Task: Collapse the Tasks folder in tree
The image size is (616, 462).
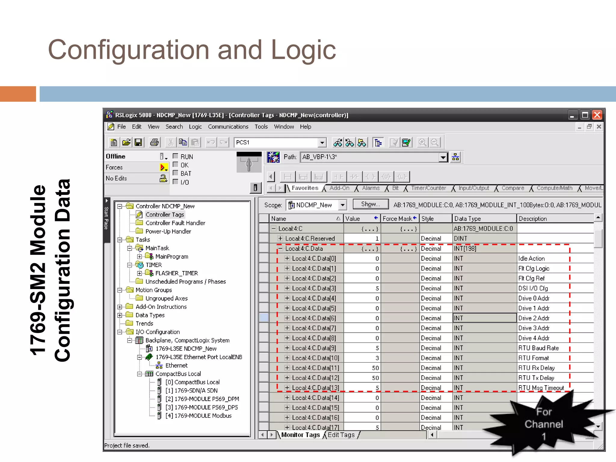Action: 120,240
